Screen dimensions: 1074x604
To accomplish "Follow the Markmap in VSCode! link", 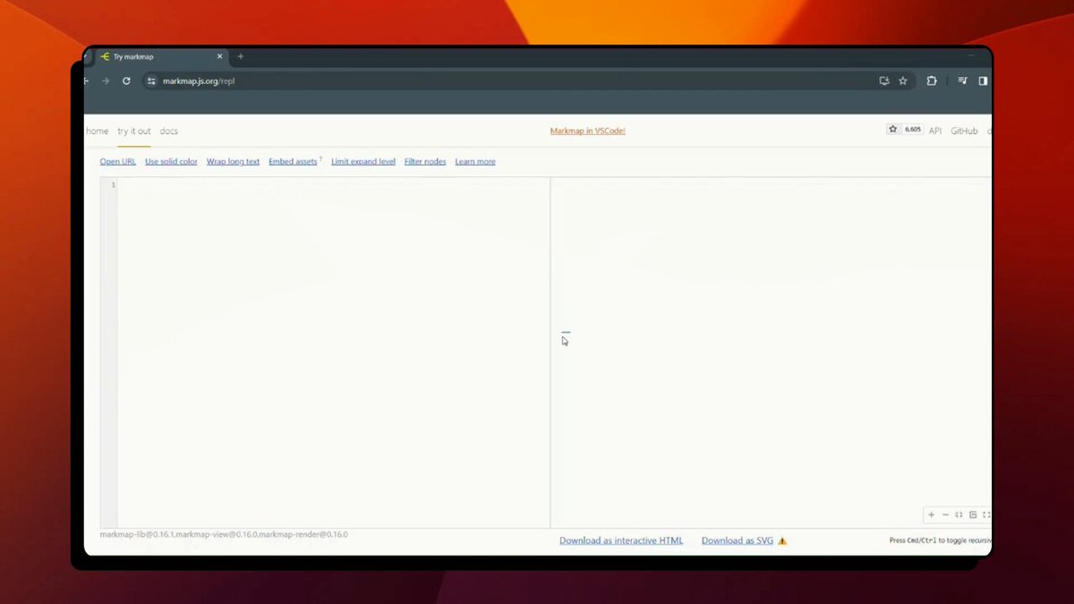I will [588, 131].
